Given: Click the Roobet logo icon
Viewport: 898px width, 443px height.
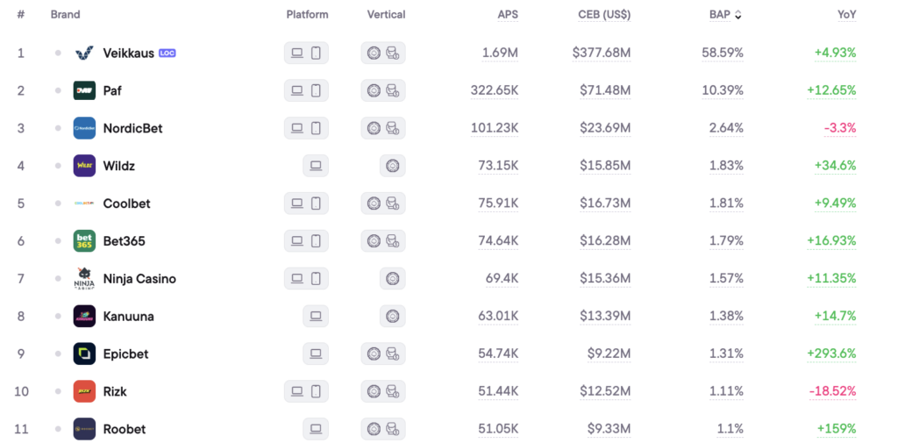Looking at the screenshot, I should (x=84, y=430).
